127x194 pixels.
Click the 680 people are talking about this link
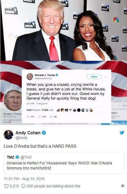(x=54, y=186)
